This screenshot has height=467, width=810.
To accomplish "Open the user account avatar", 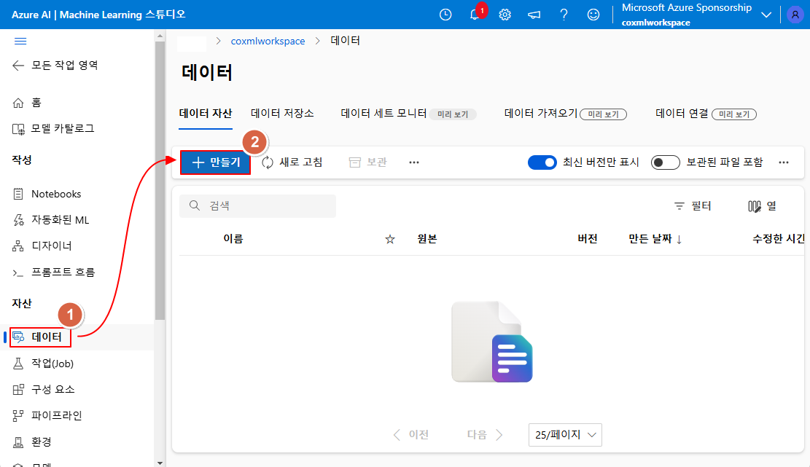I will pos(795,15).
